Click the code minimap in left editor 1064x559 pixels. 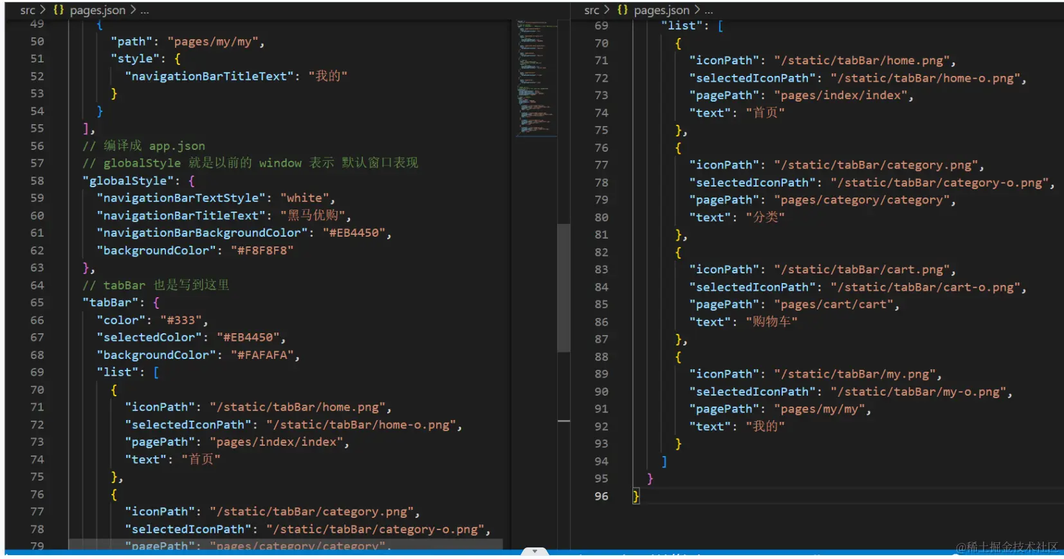coord(537,77)
